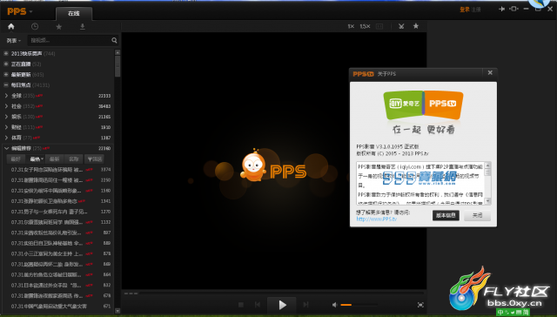Open the downloads arrow icon

point(83,27)
